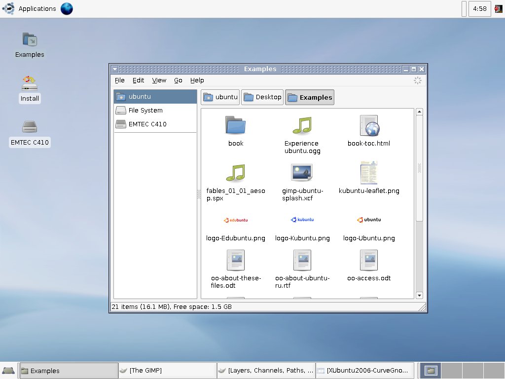Screen dimensions: 505x379
Task: Select the logo-Edubuntu.png thumbnail
Action: 236,220
